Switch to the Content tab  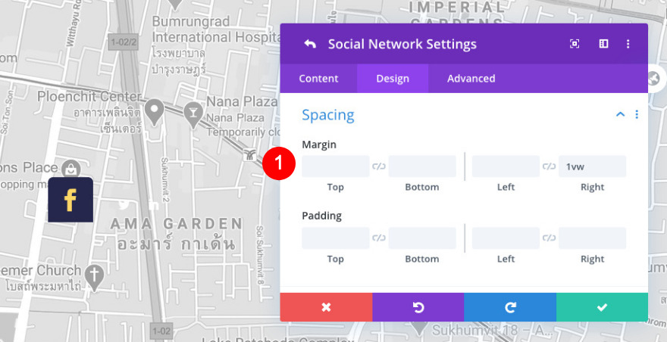pyautogui.click(x=318, y=79)
